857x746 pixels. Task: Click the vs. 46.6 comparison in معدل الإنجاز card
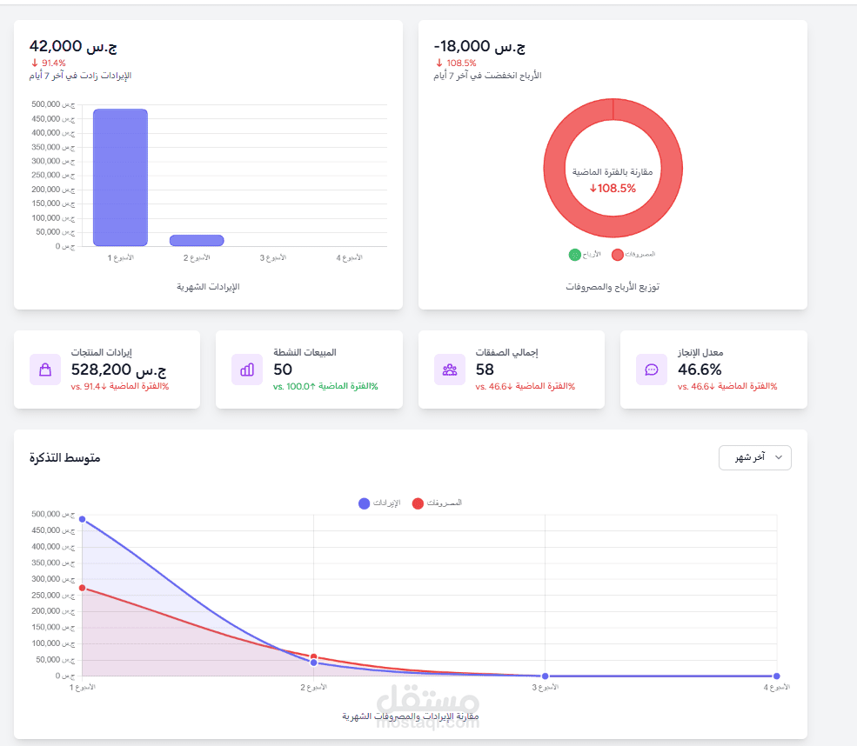pyautogui.click(x=727, y=386)
